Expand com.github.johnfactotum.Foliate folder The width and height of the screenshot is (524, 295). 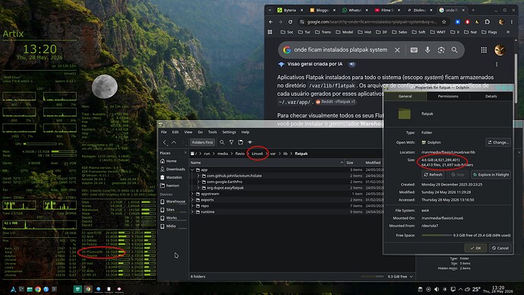click(x=198, y=176)
